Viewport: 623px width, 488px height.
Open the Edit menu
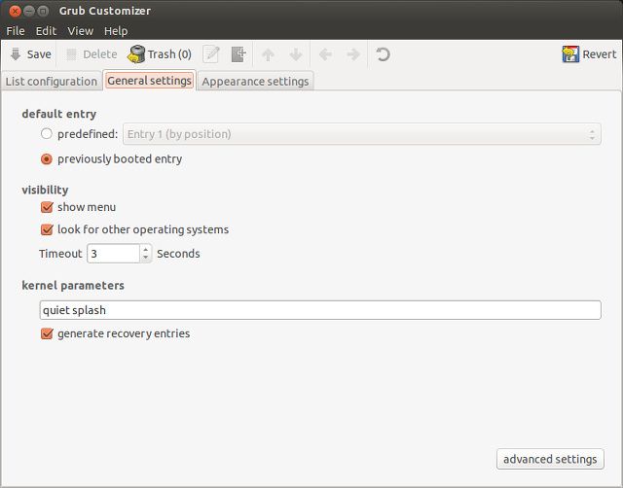(46, 31)
